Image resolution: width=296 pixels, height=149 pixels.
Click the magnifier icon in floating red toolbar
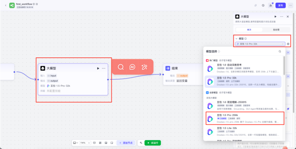point(121,67)
